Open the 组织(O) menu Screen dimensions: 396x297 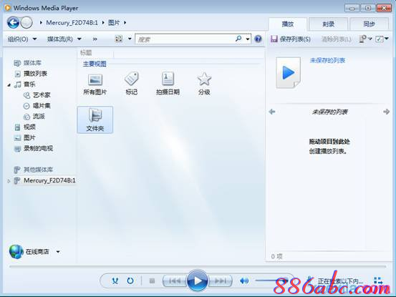point(22,39)
